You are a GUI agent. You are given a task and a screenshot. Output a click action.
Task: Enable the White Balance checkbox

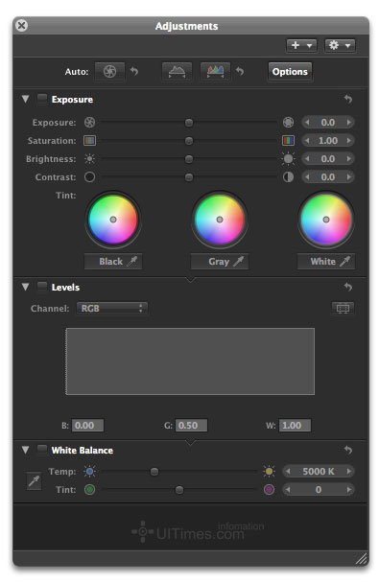pyautogui.click(x=42, y=450)
